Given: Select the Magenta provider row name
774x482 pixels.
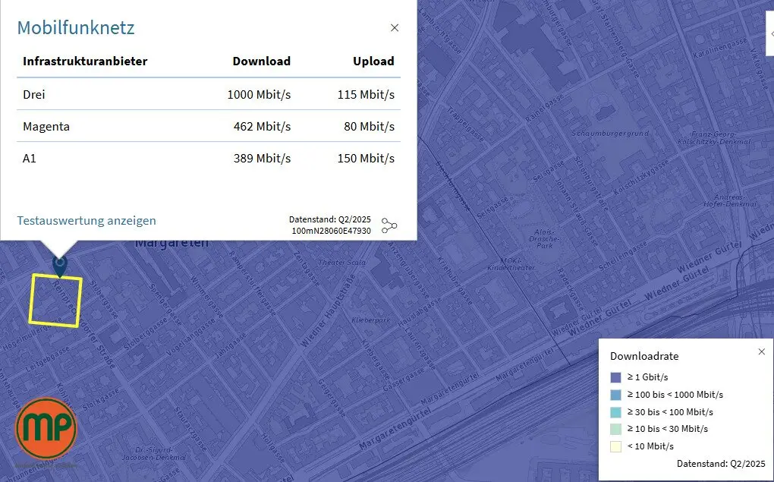Looking at the screenshot, I should (x=46, y=127).
